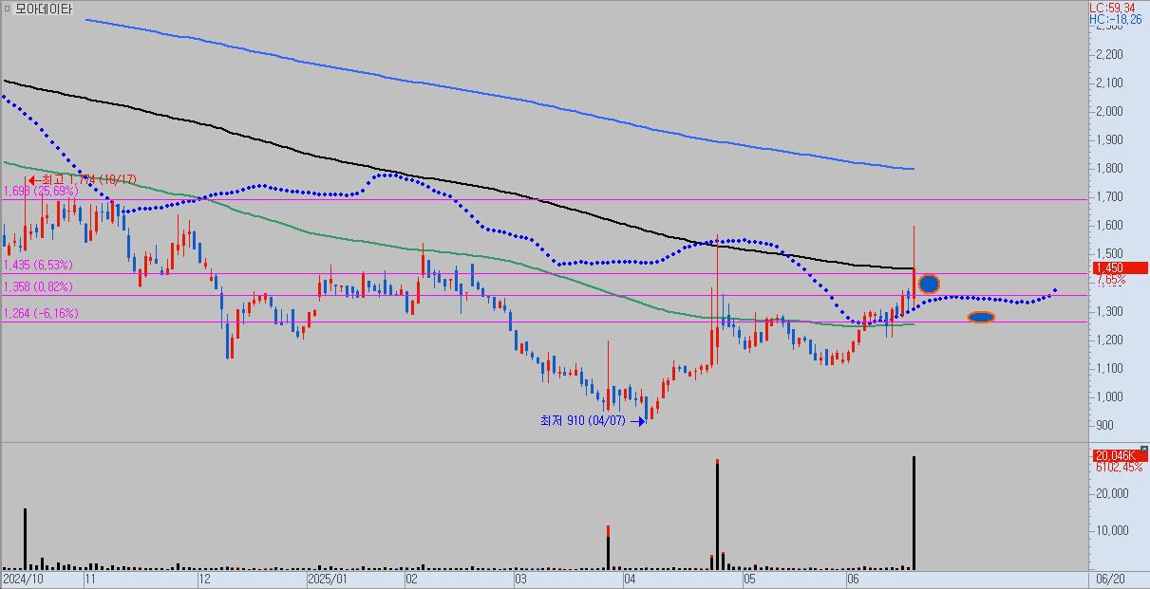1150x589 pixels.
Task: Click the 7.65% change label on price axis
Action: (x=1109, y=280)
